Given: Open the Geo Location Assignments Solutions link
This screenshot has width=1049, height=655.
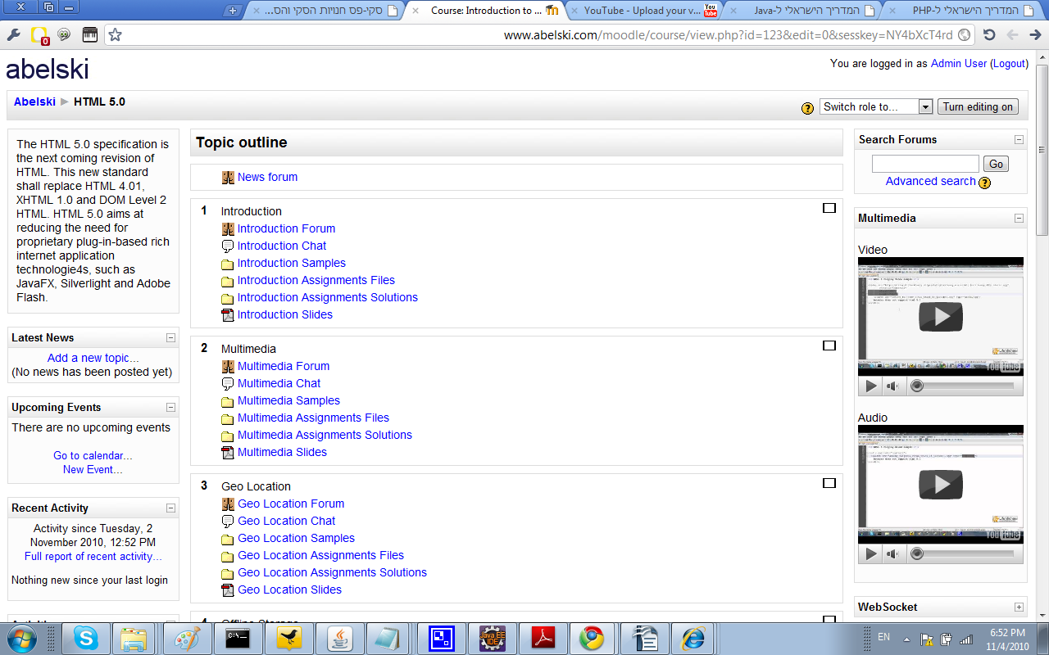Looking at the screenshot, I should click(332, 572).
